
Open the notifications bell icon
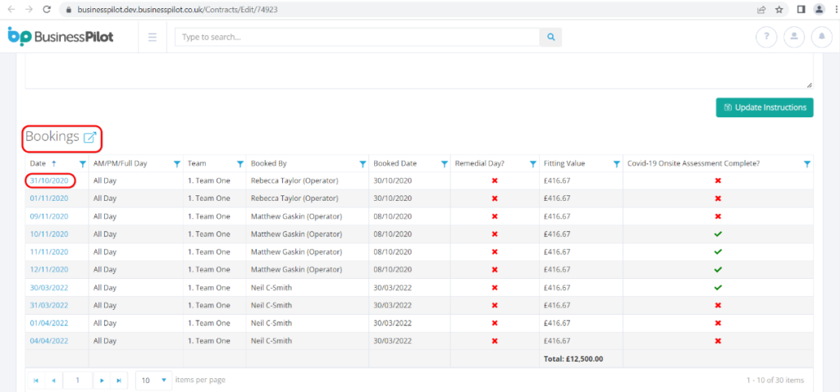[821, 37]
